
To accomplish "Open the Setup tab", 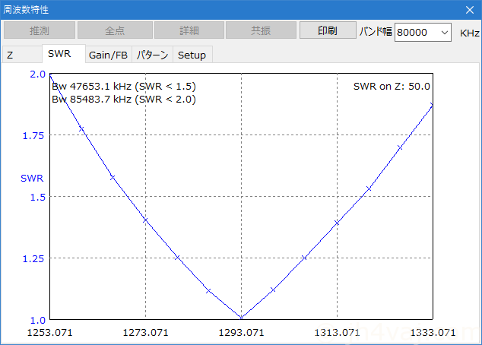I will [192, 55].
